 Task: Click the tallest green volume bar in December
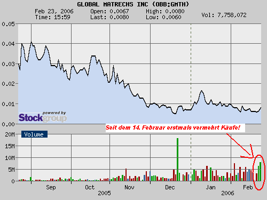coord(177,159)
